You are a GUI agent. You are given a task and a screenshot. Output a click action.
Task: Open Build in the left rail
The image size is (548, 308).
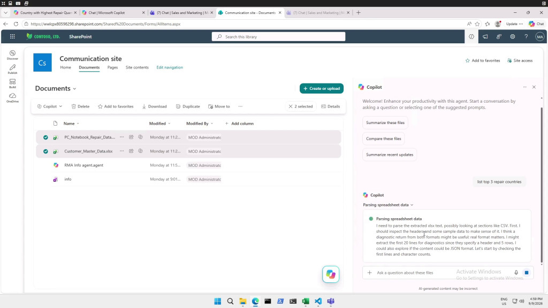12,83
